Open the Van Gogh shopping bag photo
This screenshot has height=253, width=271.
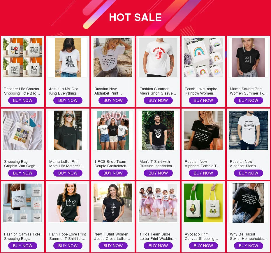(x=23, y=130)
